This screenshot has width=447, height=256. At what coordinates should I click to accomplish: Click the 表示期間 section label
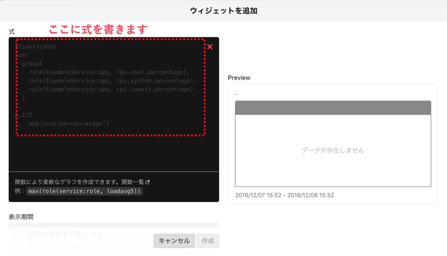click(x=21, y=217)
